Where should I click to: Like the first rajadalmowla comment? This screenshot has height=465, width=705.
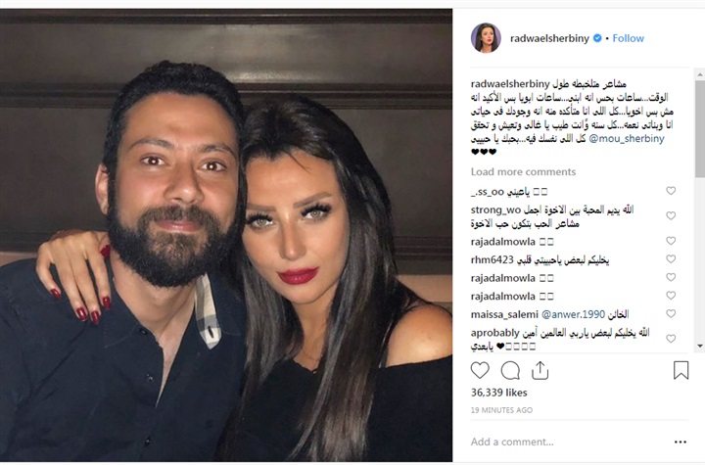point(671,241)
